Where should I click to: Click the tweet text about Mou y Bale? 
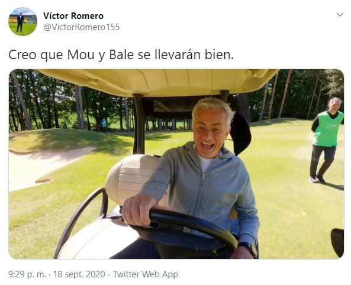click(x=121, y=55)
